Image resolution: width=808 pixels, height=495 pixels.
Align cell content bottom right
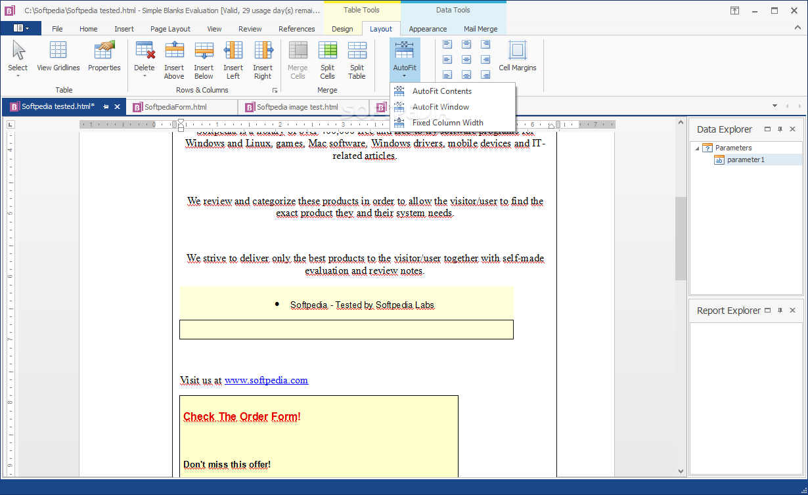click(x=485, y=75)
